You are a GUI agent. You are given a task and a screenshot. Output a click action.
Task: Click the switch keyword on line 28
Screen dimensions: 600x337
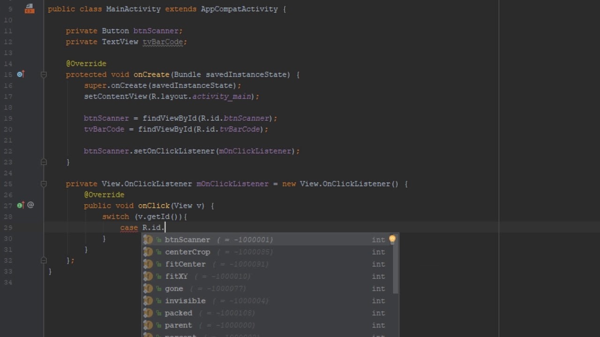pos(115,217)
